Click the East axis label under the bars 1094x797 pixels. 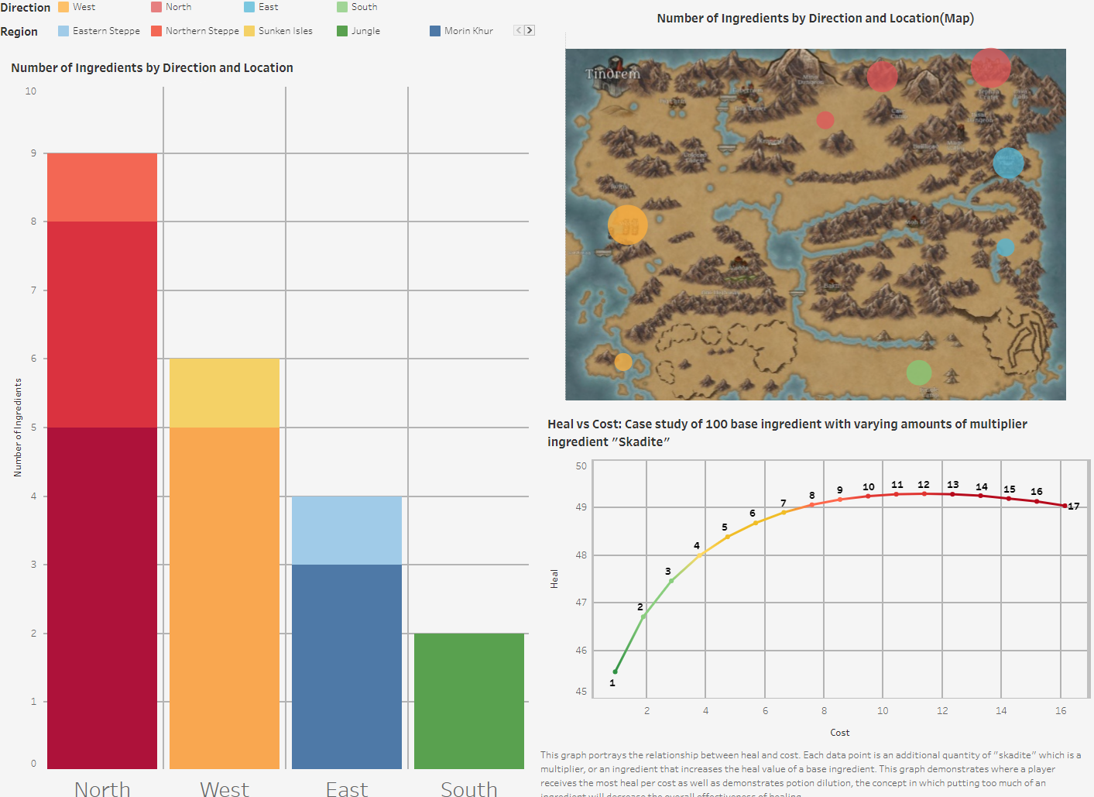click(347, 788)
